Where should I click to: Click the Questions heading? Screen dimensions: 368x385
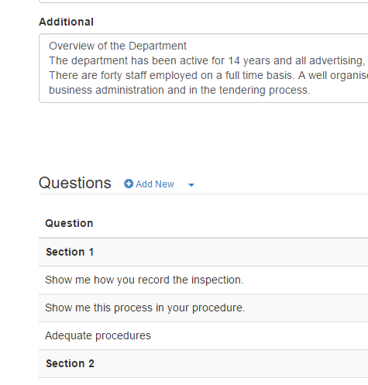coord(75,183)
